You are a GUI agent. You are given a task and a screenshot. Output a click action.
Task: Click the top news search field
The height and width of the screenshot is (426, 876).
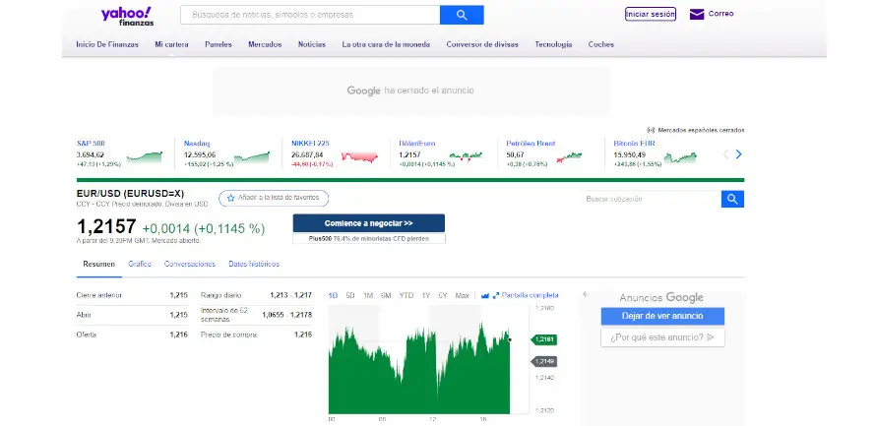point(310,15)
